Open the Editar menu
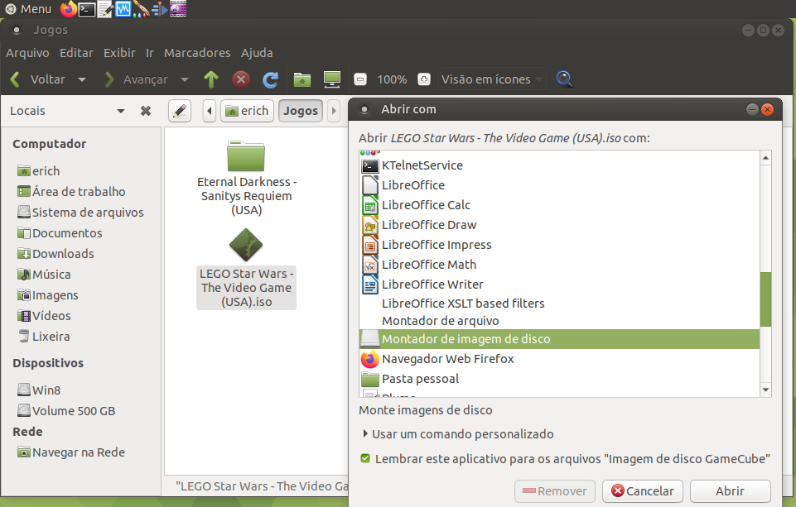Screen dimensions: 796x507 click(x=76, y=53)
